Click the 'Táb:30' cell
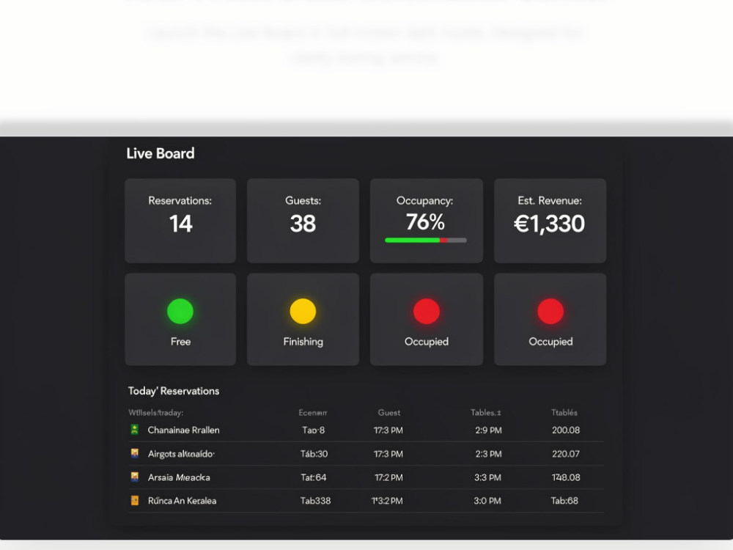Viewport: 733px width, 550px height. click(314, 454)
